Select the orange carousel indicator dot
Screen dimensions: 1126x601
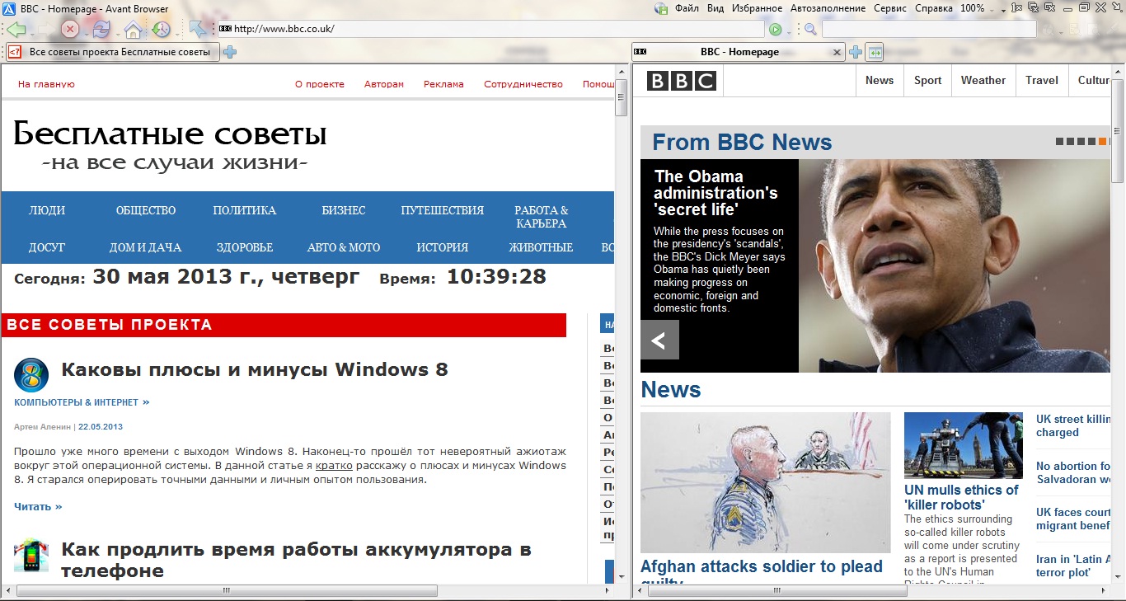coord(1102,142)
